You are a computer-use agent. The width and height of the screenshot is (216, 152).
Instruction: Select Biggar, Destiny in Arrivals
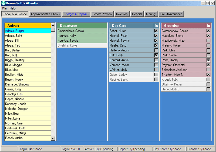(28, 60)
